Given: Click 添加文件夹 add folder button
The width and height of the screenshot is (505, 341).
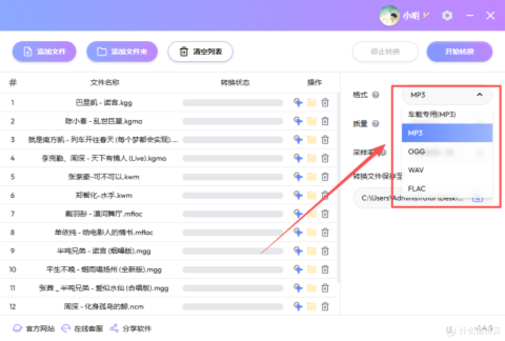Looking at the screenshot, I should (122, 51).
